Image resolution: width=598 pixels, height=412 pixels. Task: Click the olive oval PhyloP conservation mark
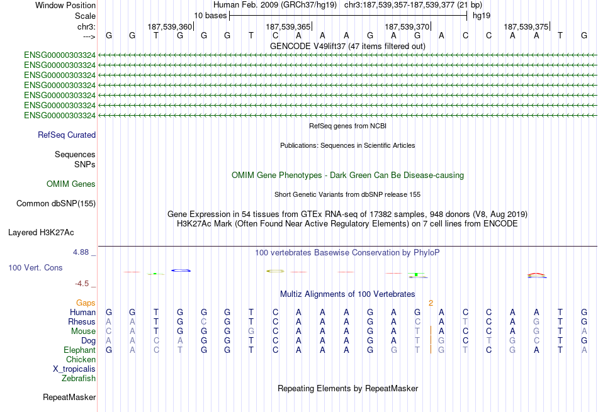coord(275,271)
